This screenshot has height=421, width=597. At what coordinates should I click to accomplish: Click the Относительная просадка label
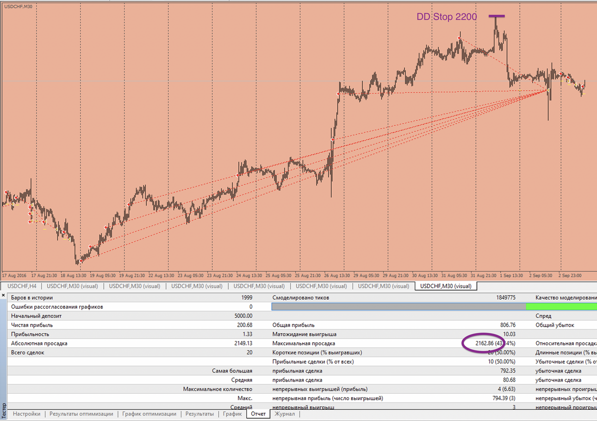[566, 343]
